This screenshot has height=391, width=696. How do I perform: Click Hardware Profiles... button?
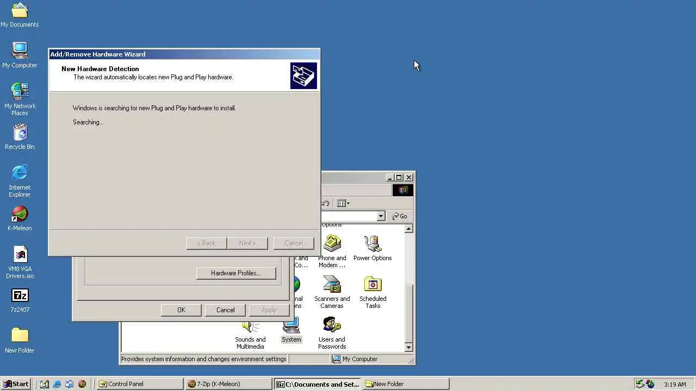[236, 273]
